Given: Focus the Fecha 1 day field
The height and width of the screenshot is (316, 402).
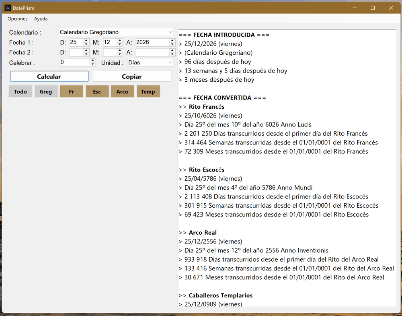Looking at the screenshot, I should pos(77,42).
